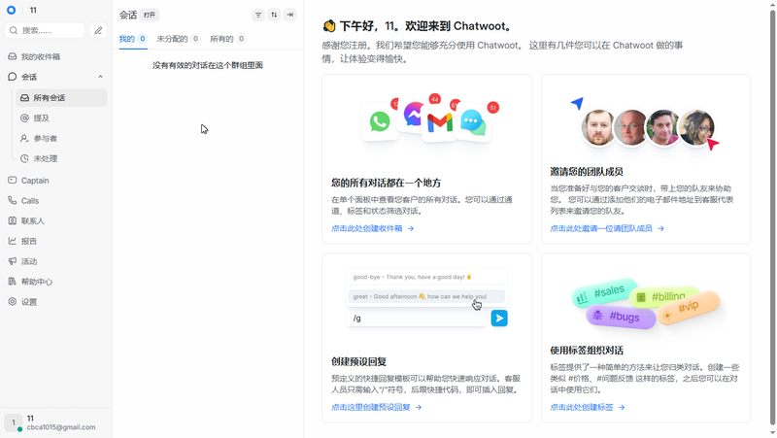777x438 pixels.
Task: Click the 报告 chart icon
Action: (x=13, y=241)
